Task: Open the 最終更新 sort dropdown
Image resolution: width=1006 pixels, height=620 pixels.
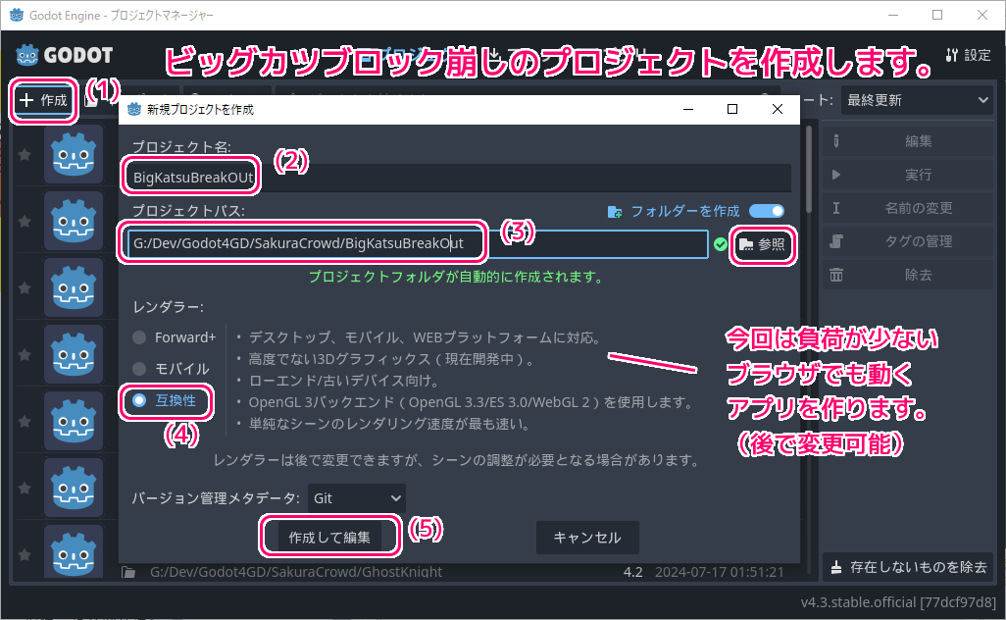Action: click(x=917, y=100)
